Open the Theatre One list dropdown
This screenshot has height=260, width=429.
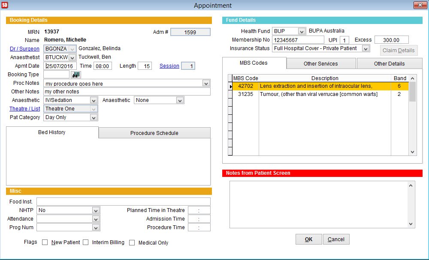94,109
